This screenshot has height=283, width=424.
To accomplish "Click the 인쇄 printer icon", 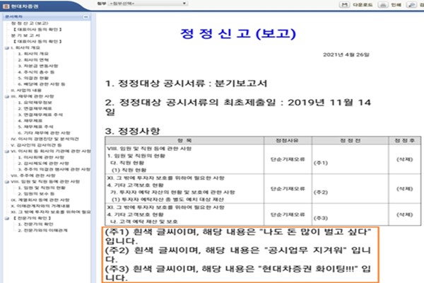I will tap(383, 5).
